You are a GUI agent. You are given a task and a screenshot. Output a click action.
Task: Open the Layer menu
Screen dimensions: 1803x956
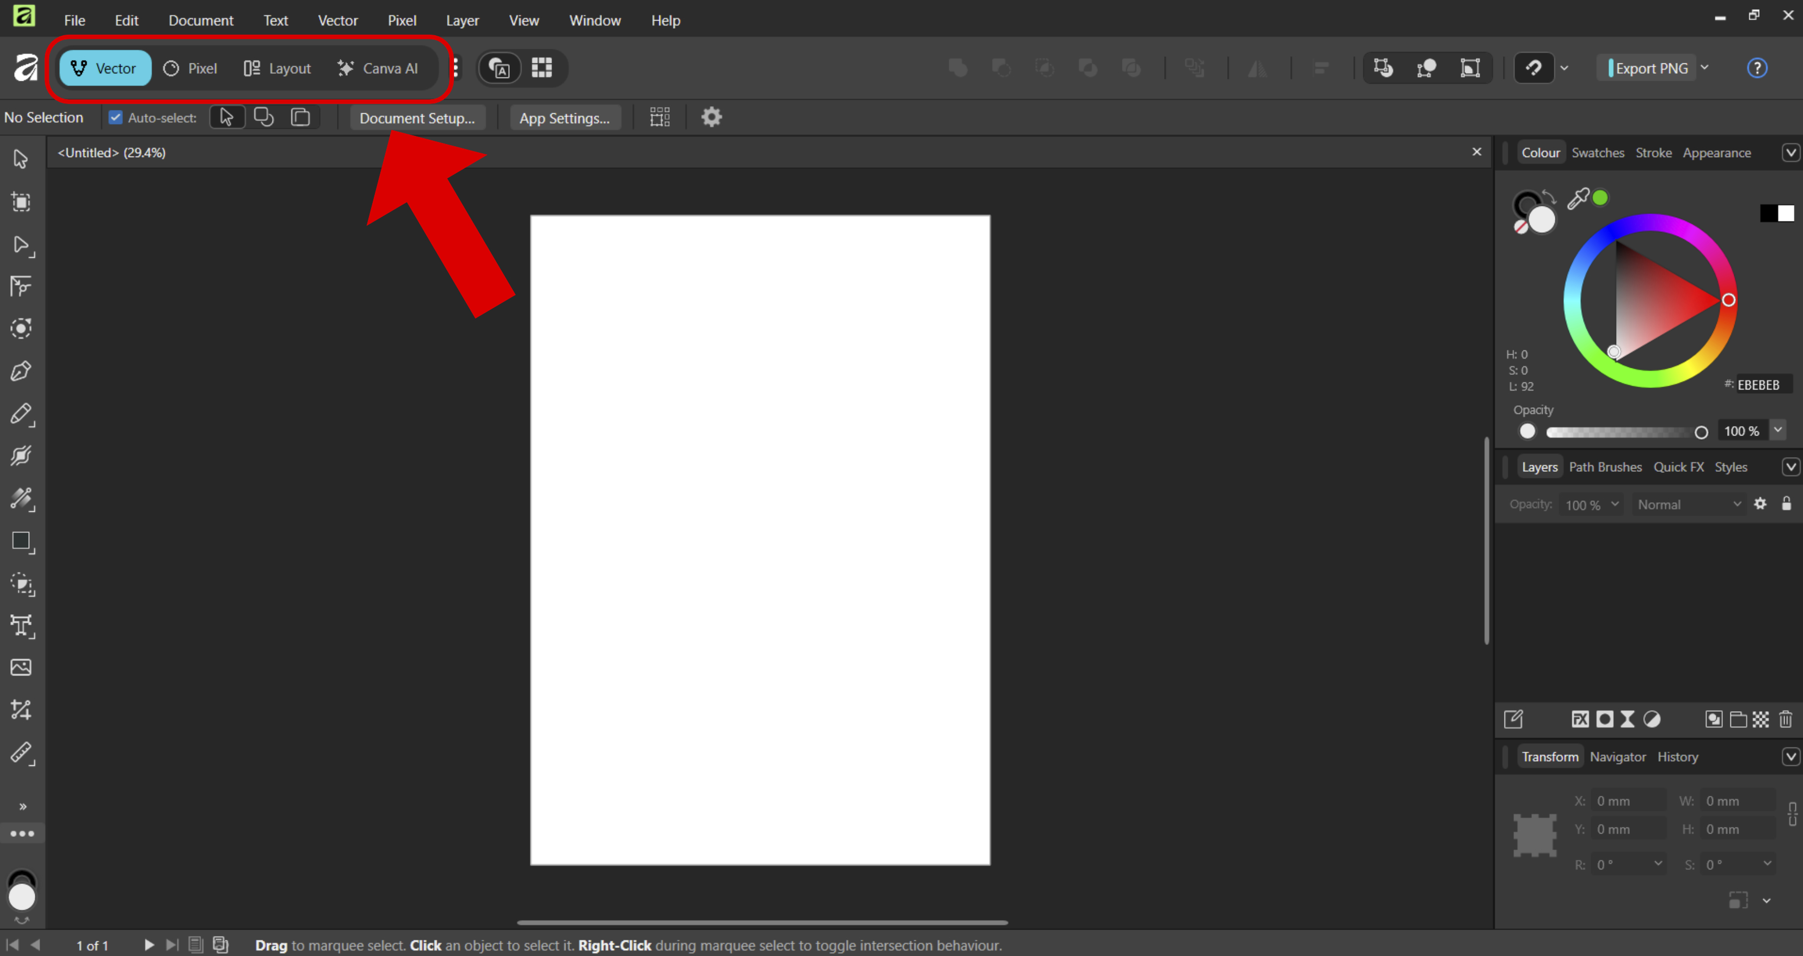(462, 20)
